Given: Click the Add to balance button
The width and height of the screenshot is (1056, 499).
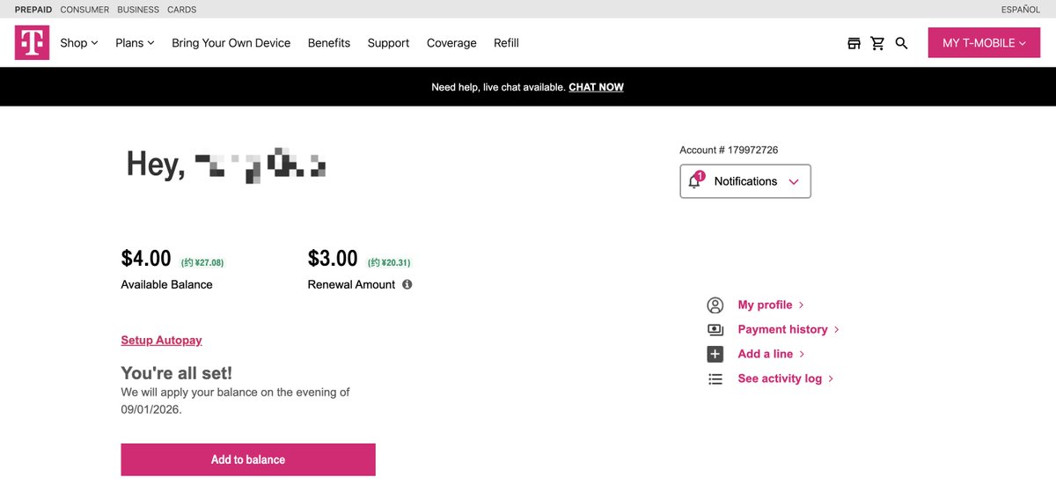Looking at the screenshot, I should pos(248,459).
